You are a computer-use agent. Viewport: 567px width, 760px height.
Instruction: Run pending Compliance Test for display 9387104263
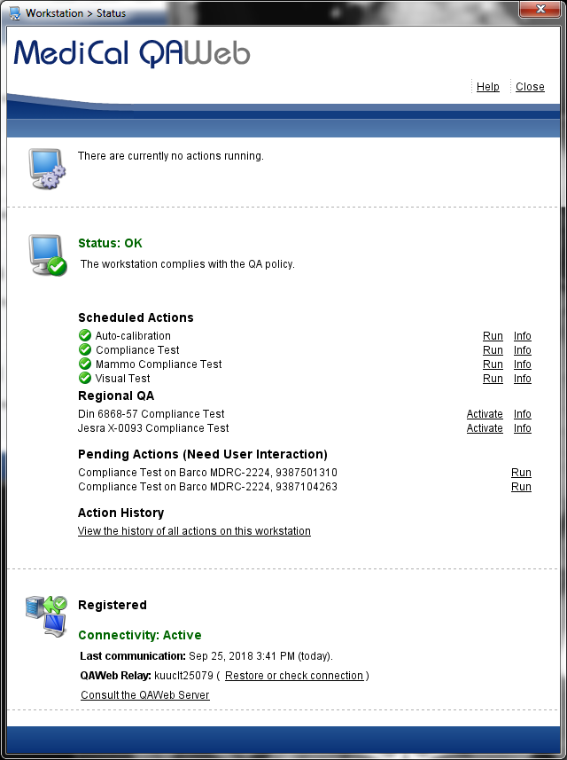pos(521,487)
